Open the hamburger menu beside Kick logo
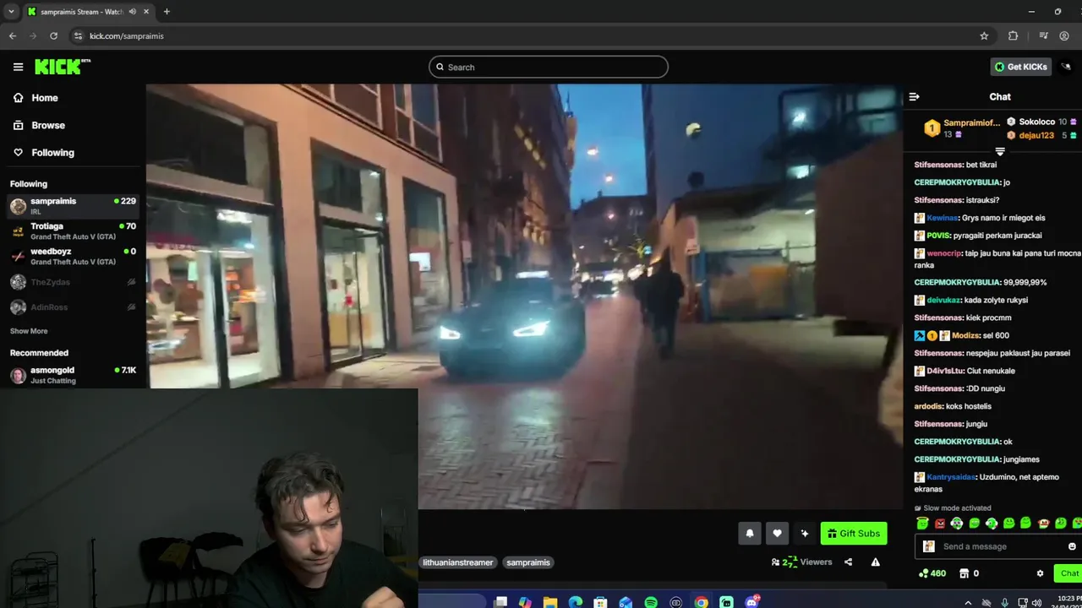 click(18, 67)
